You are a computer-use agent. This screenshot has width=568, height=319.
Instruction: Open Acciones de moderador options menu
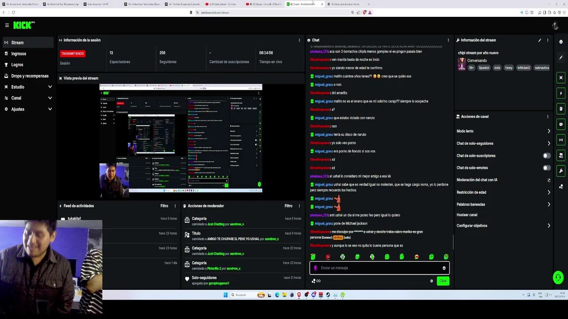pyautogui.click(x=299, y=206)
